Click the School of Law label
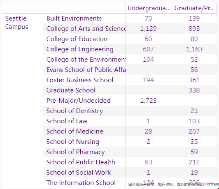Image resolution: width=219 pixels, height=189 pixels. (67, 121)
